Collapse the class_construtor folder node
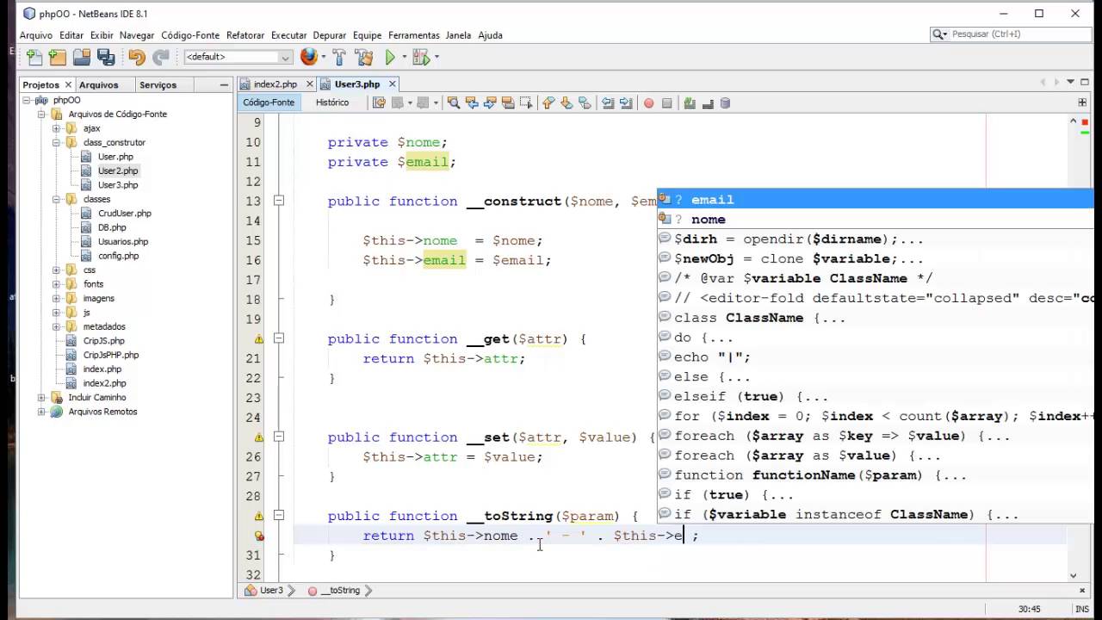The image size is (1102, 620). [56, 142]
